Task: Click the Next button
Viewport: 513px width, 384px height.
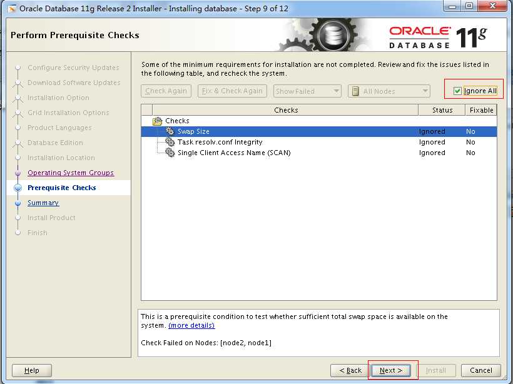Action: [x=390, y=370]
